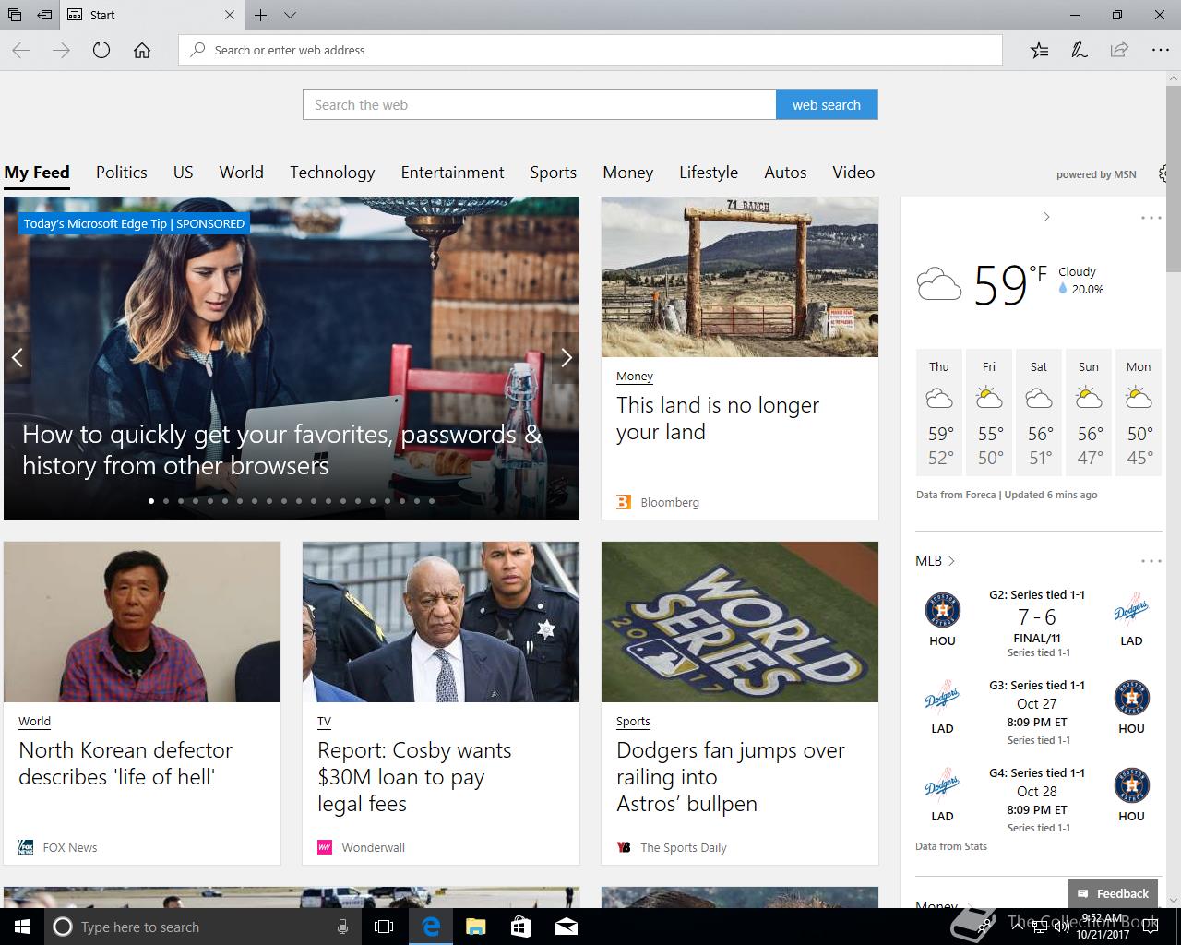Click the Cortana microphone icon

342,927
